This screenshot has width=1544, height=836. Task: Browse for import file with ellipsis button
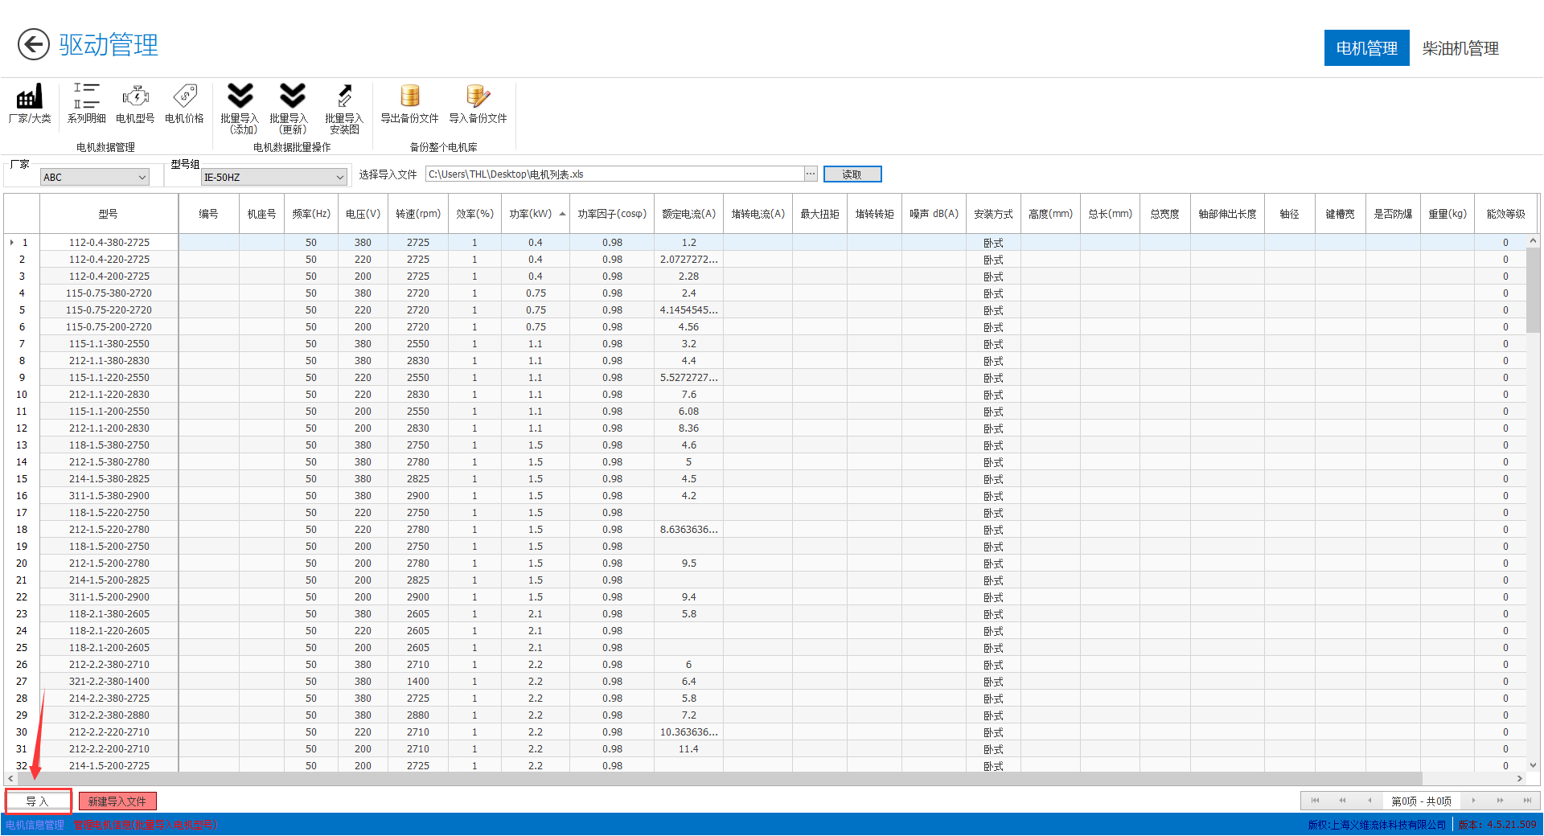(x=811, y=174)
